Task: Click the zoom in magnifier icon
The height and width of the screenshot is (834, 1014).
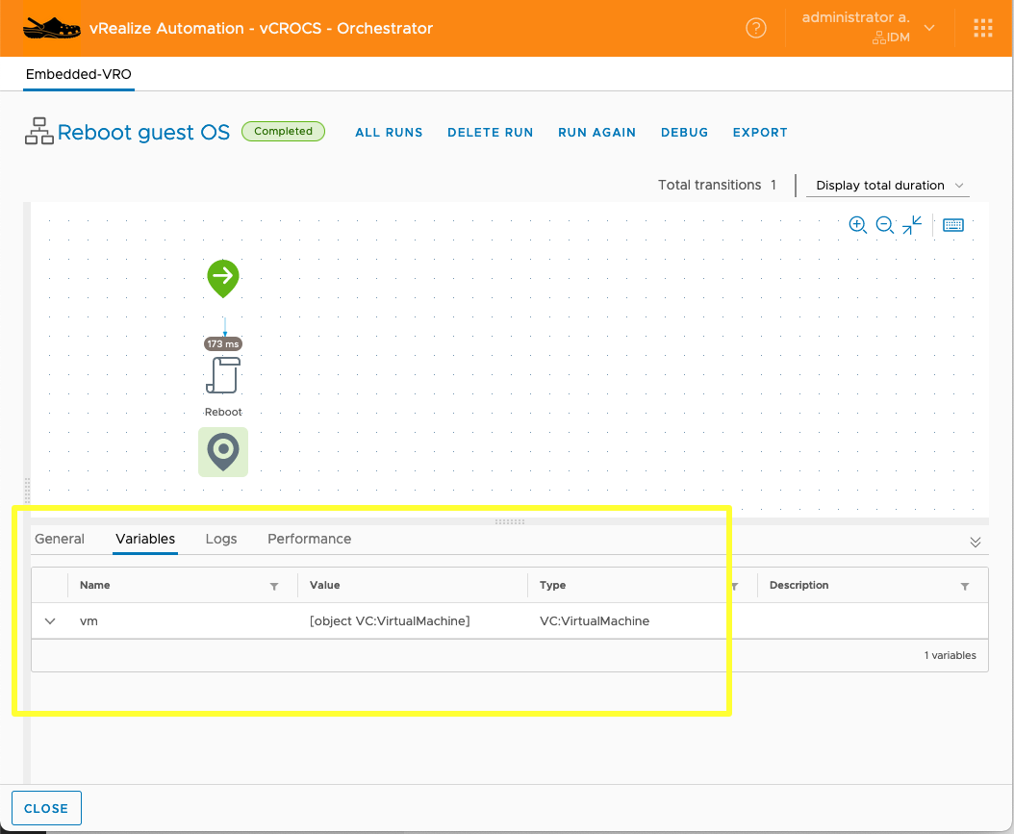Action: click(x=857, y=225)
